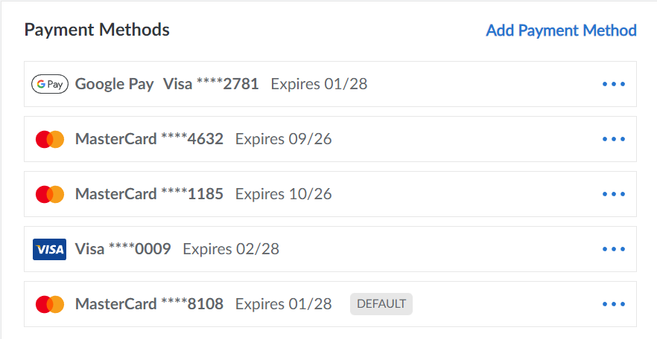Viewport: 657px width, 339px height.
Task: Click the MasterCard ****8108 card label
Action: tap(149, 304)
